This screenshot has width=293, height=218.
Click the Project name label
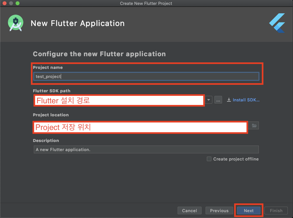point(48,67)
